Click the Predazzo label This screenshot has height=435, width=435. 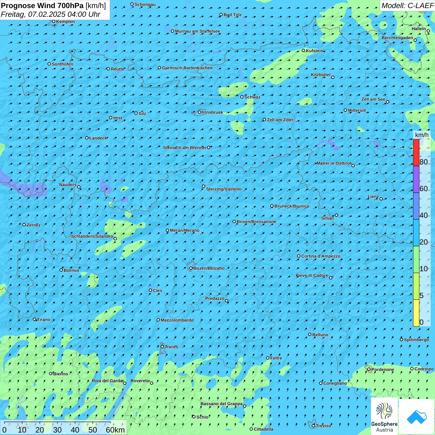(x=215, y=298)
